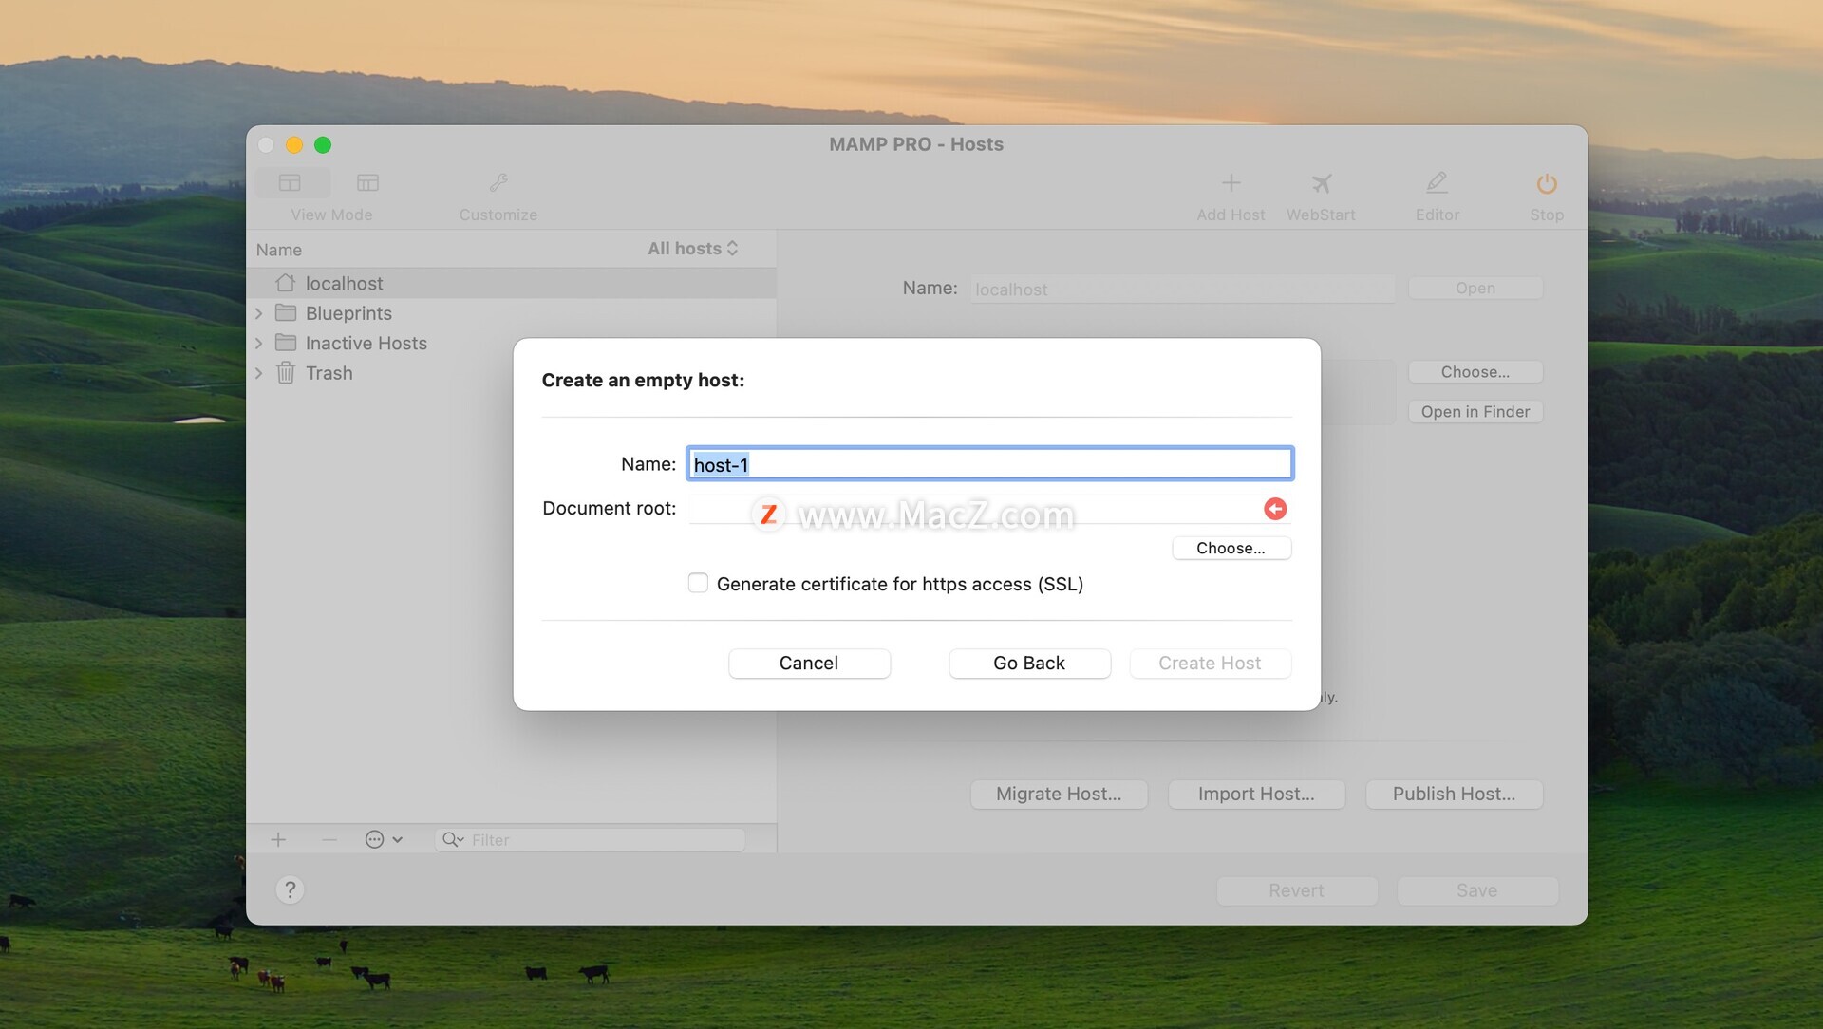This screenshot has height=1029, width=1823.
Task: Click the yellow minimize window button
Action: click(x=294, y=144)
